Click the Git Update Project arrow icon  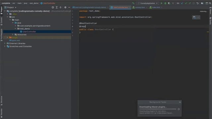click(182, 3)
